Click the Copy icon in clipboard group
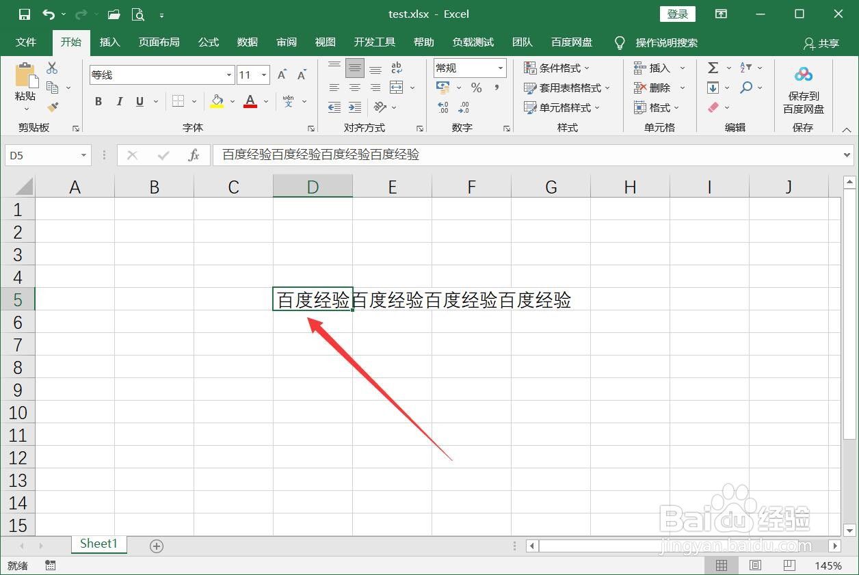Screen dimensions: 859x575 click(53, 88)
